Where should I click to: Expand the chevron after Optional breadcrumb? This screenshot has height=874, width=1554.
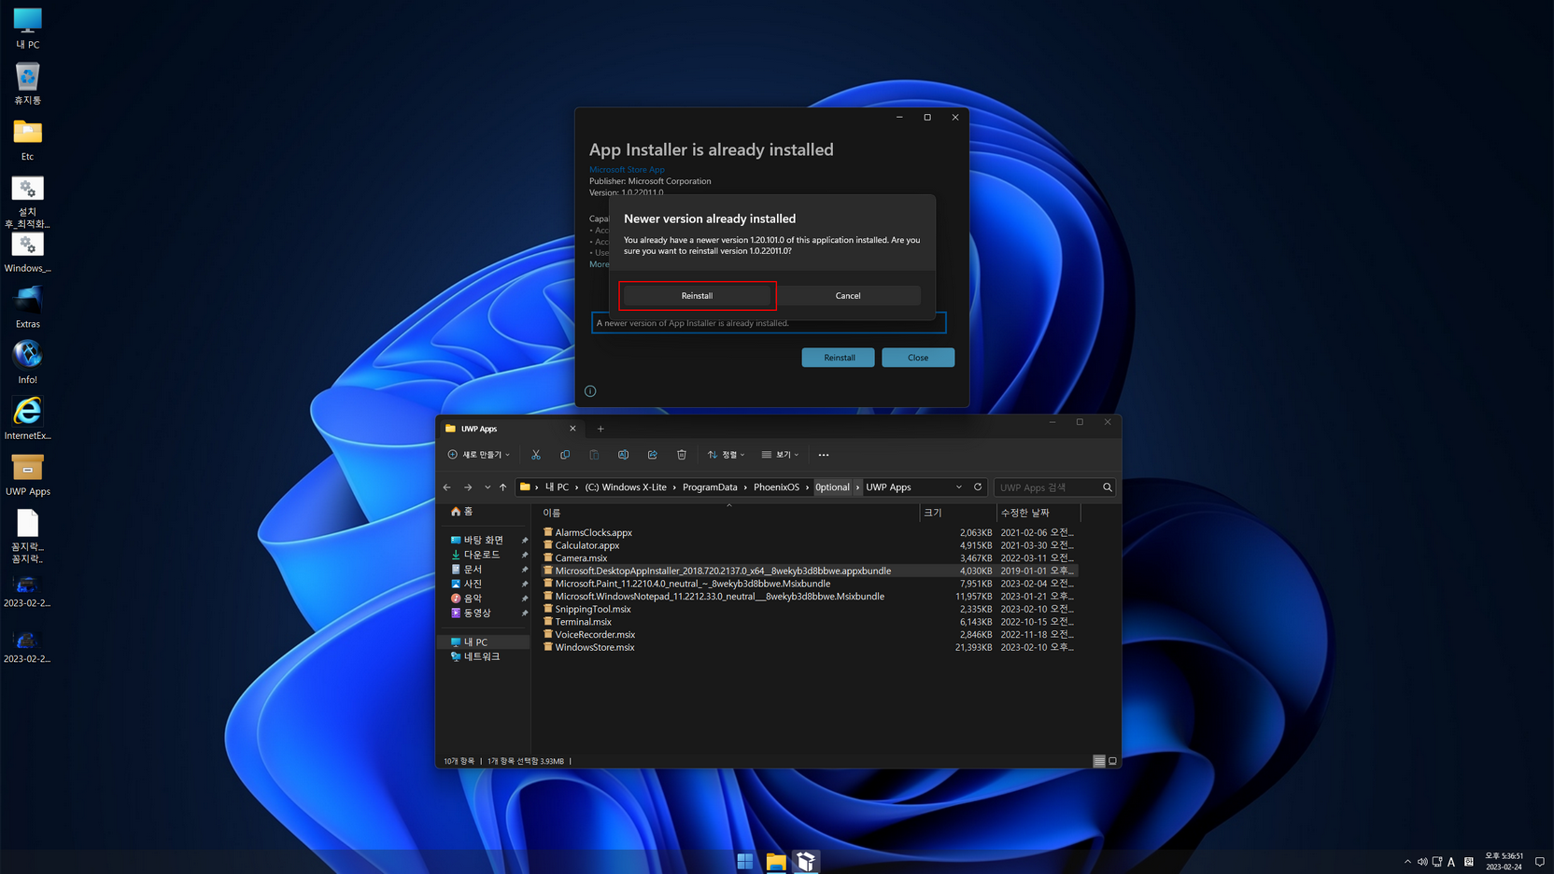pyautogui.click(x=857, y=487)
